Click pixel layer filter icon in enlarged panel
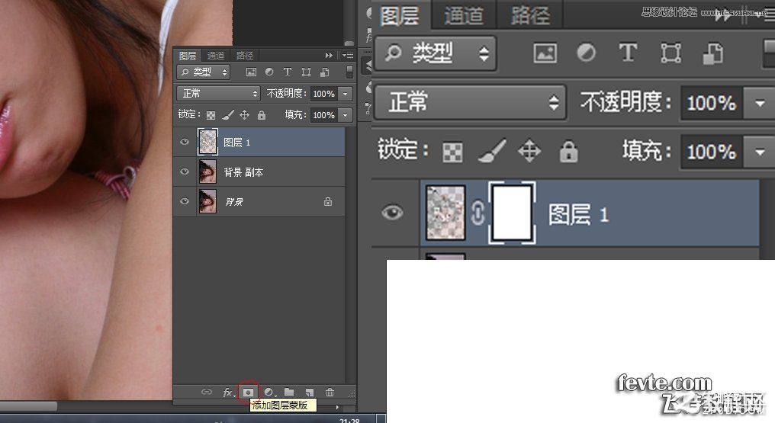The width and height of the screenshot is (775, 423). (x=545, y=53)
